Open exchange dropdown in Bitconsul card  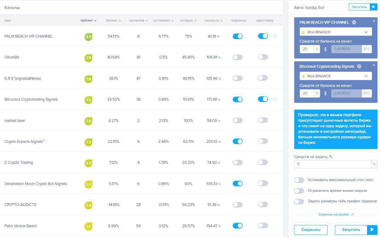click(336, 76)
